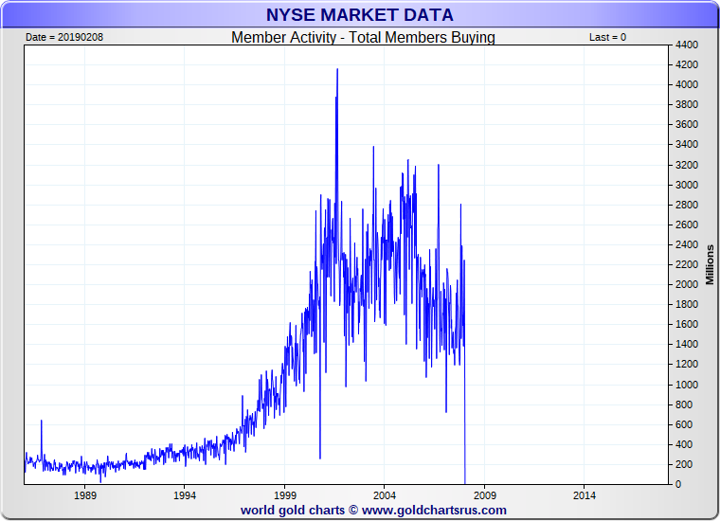Screen dimensions: 720x521
Task: Click the 1200 y-axis value
Action: [x=687, y=364]
